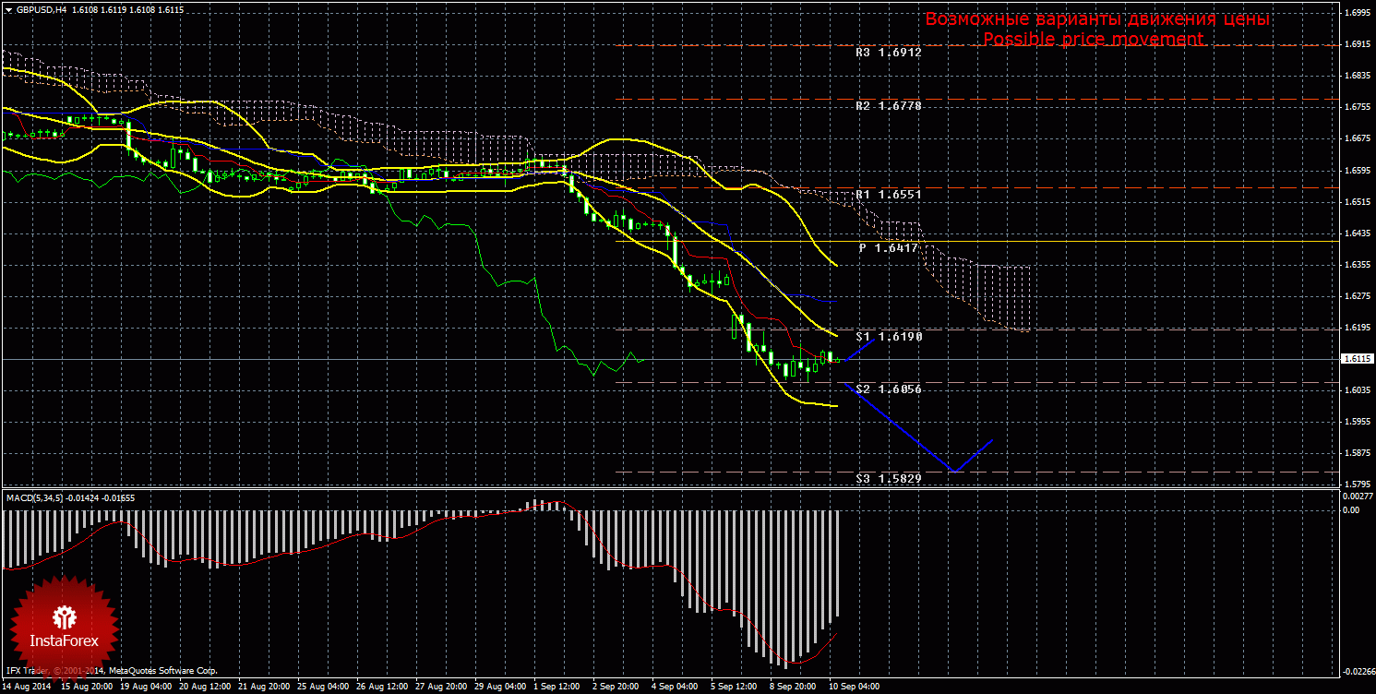The image size is (1376, 694).
Task: Click the 10 Sep 04:00 time axis label
Action: click(852, 687)
